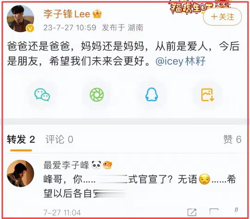Open the 李子锋Lee username link

67,14
